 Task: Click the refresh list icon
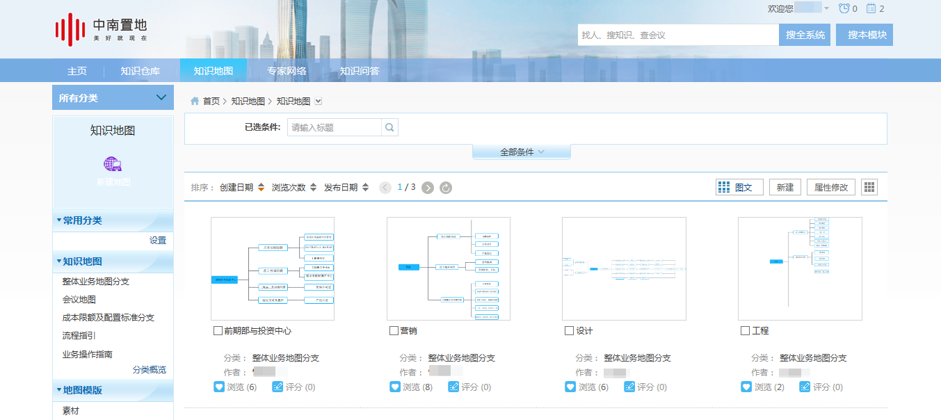(x=446, y=188)
